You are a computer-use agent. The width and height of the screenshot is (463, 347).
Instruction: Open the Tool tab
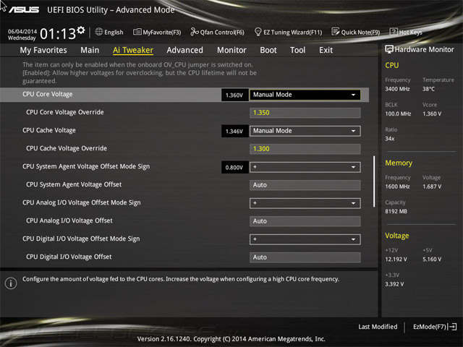tap(297, 50)
